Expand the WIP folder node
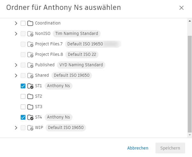The height and width of the screenshot is (157, 192). tap(16, 128)
